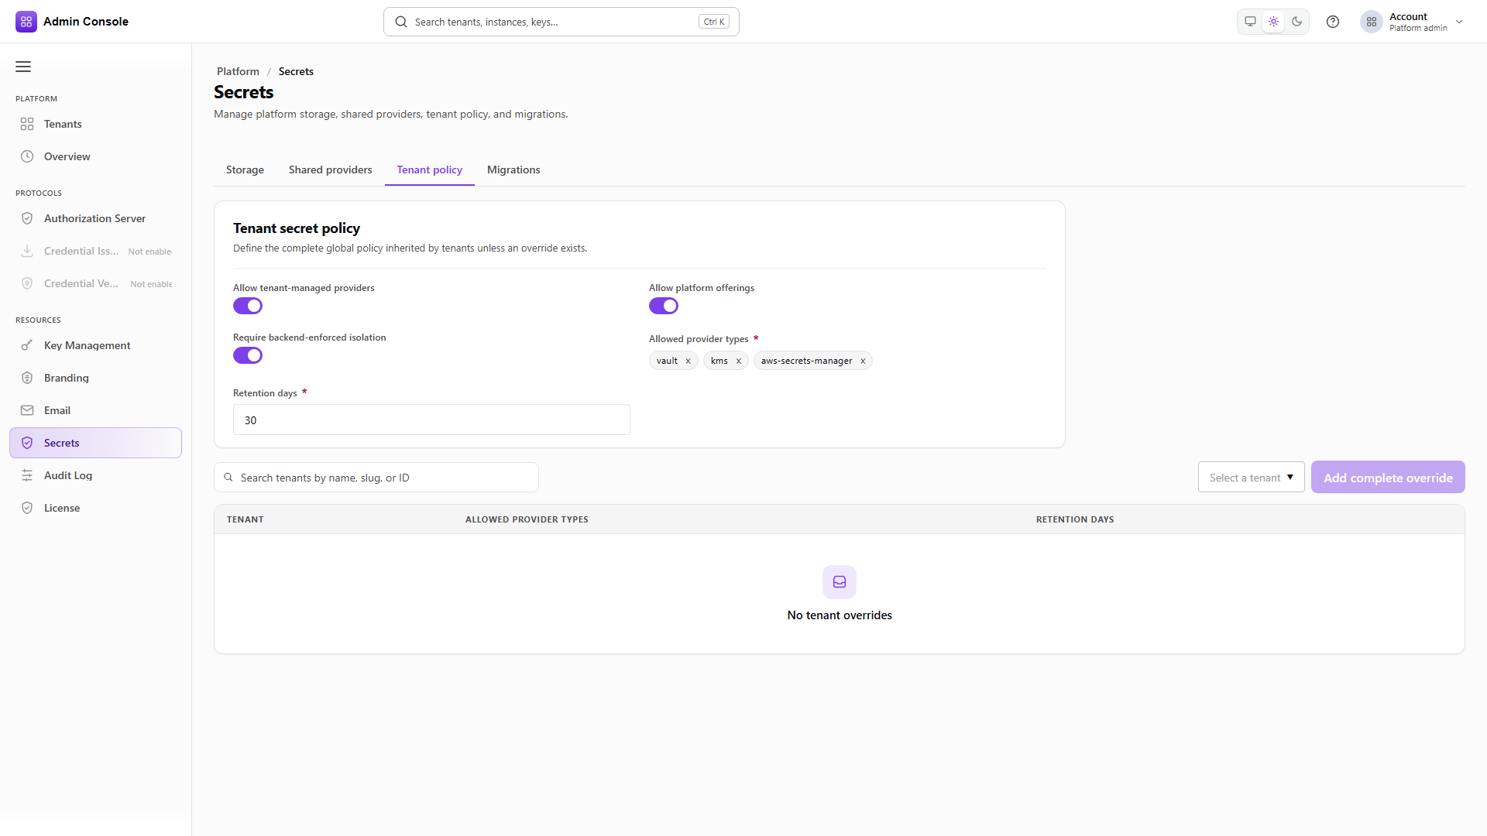Click Credential Verifier shield icon
The image size is (1487, 836).
(x=27, y=283)
